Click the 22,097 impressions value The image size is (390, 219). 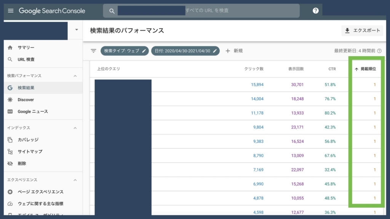297,170
